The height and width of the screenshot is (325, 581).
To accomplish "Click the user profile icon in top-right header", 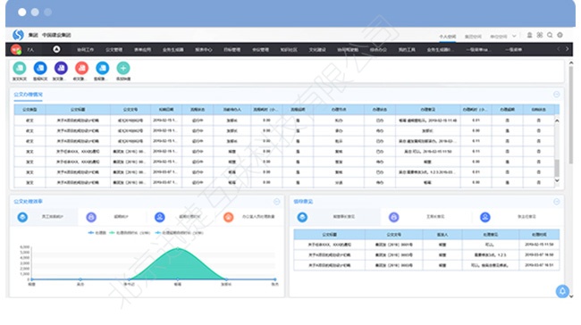I will coord(529,35).
